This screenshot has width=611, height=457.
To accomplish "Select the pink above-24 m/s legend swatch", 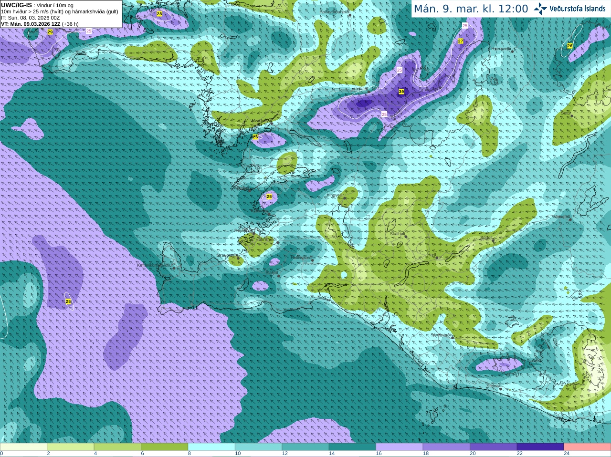I will click(588, 447).
